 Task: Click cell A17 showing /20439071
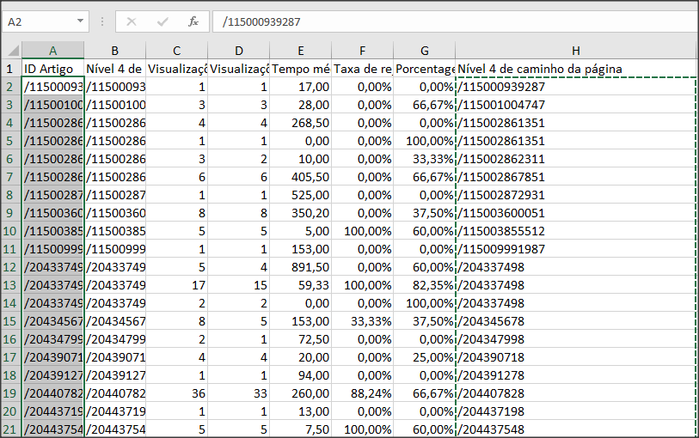click(52, 357)
